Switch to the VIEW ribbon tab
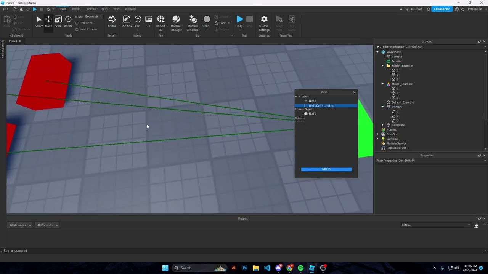Viewport: 488px width, 274px height. click(x=116, y=9)
